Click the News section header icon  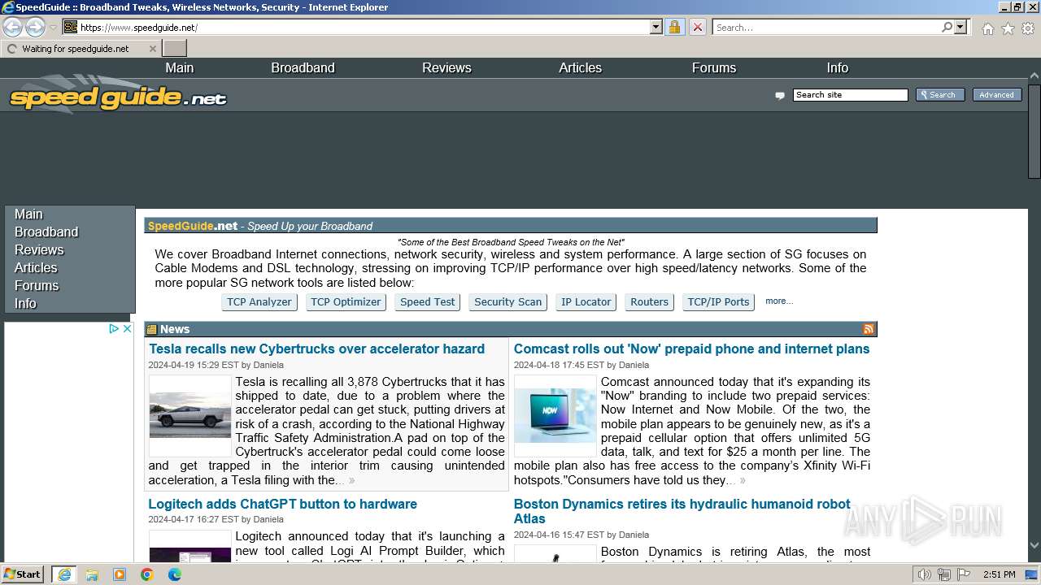tap(152, 329)
